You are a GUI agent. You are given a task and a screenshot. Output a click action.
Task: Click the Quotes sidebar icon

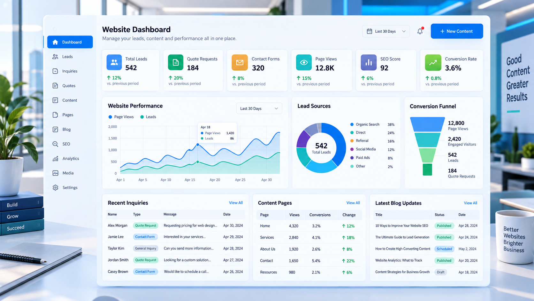(x=55, y=86)
